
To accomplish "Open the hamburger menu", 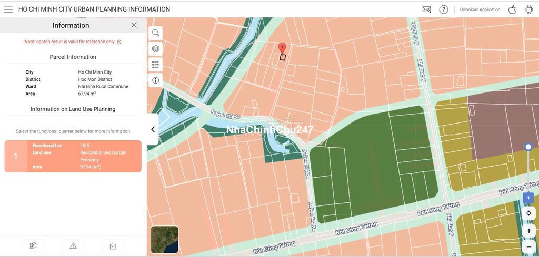I will (8, 9).
